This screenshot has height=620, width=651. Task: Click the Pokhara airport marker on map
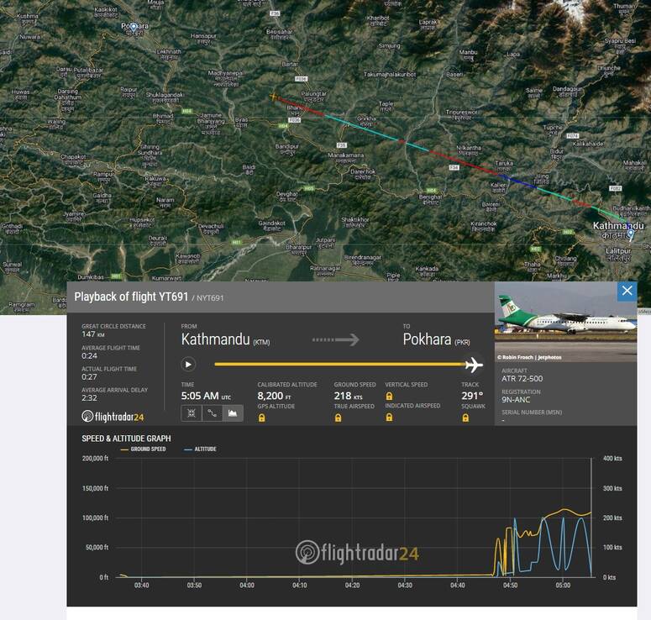click(x=134, y=28)
